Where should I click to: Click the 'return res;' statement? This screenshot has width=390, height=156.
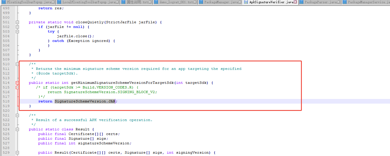pos(51,8)
